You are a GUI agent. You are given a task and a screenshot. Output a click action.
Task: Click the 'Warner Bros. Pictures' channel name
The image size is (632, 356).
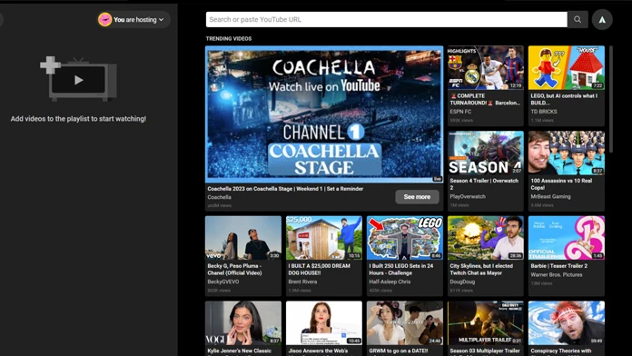click(557, 274)
